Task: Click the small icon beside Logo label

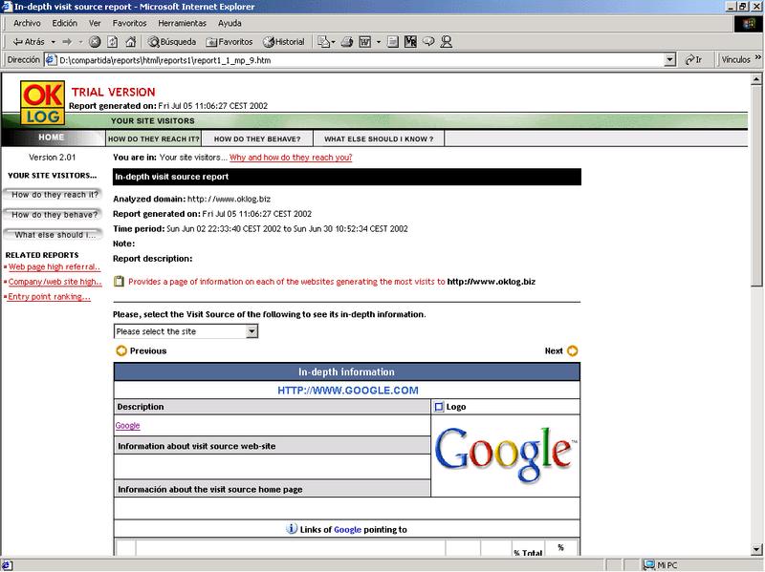Action: pyautogui.click(x=439, y=407)
